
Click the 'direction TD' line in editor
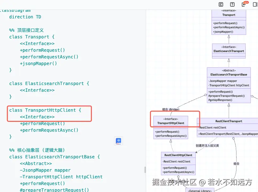coord(25,17)
